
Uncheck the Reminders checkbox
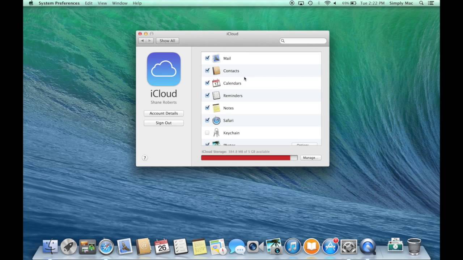pyautogui.click(x=207, y=95)
